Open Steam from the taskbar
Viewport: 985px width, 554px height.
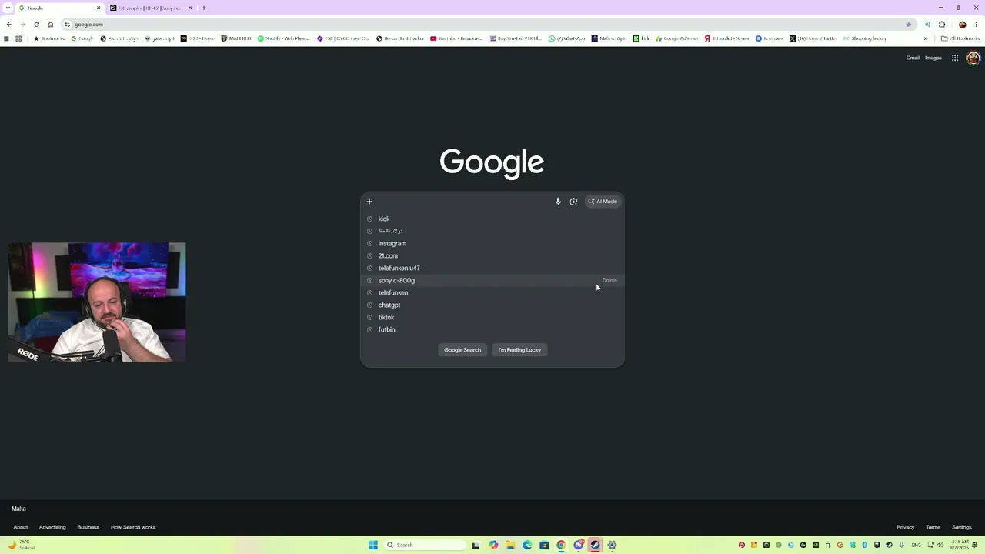[595, 545]
